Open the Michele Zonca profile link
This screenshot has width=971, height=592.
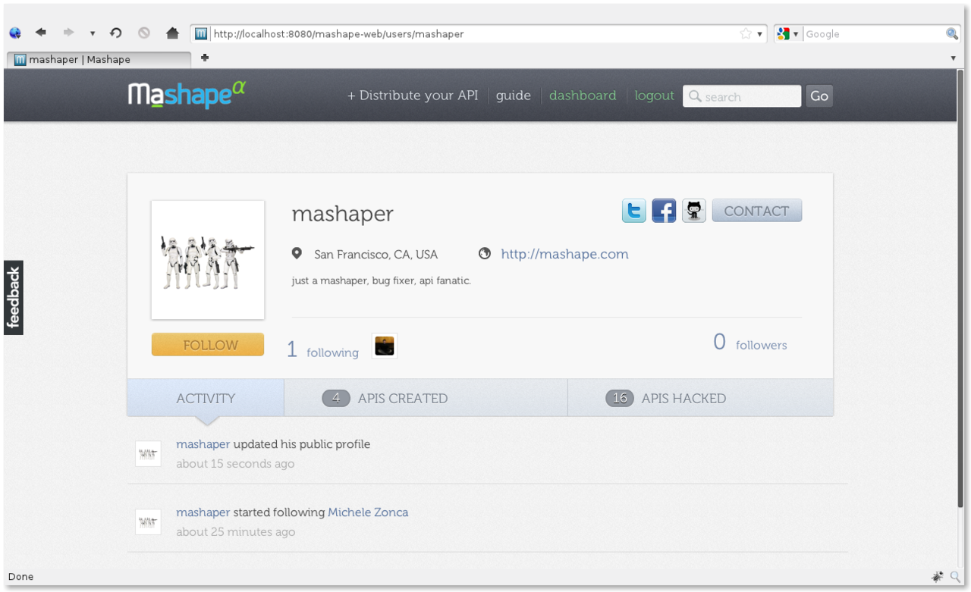coord(368,512)
